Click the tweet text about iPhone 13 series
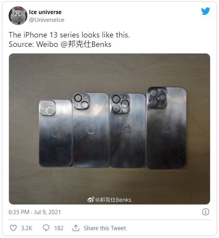Image resolution: width=219 pixels, height=238 pixels. click(x=69, y=35)
